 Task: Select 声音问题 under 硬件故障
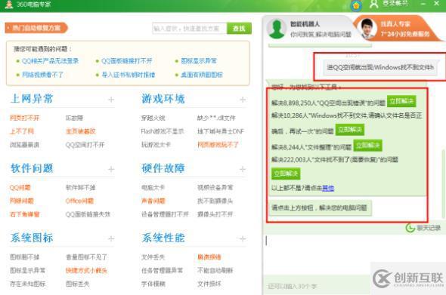153,201
